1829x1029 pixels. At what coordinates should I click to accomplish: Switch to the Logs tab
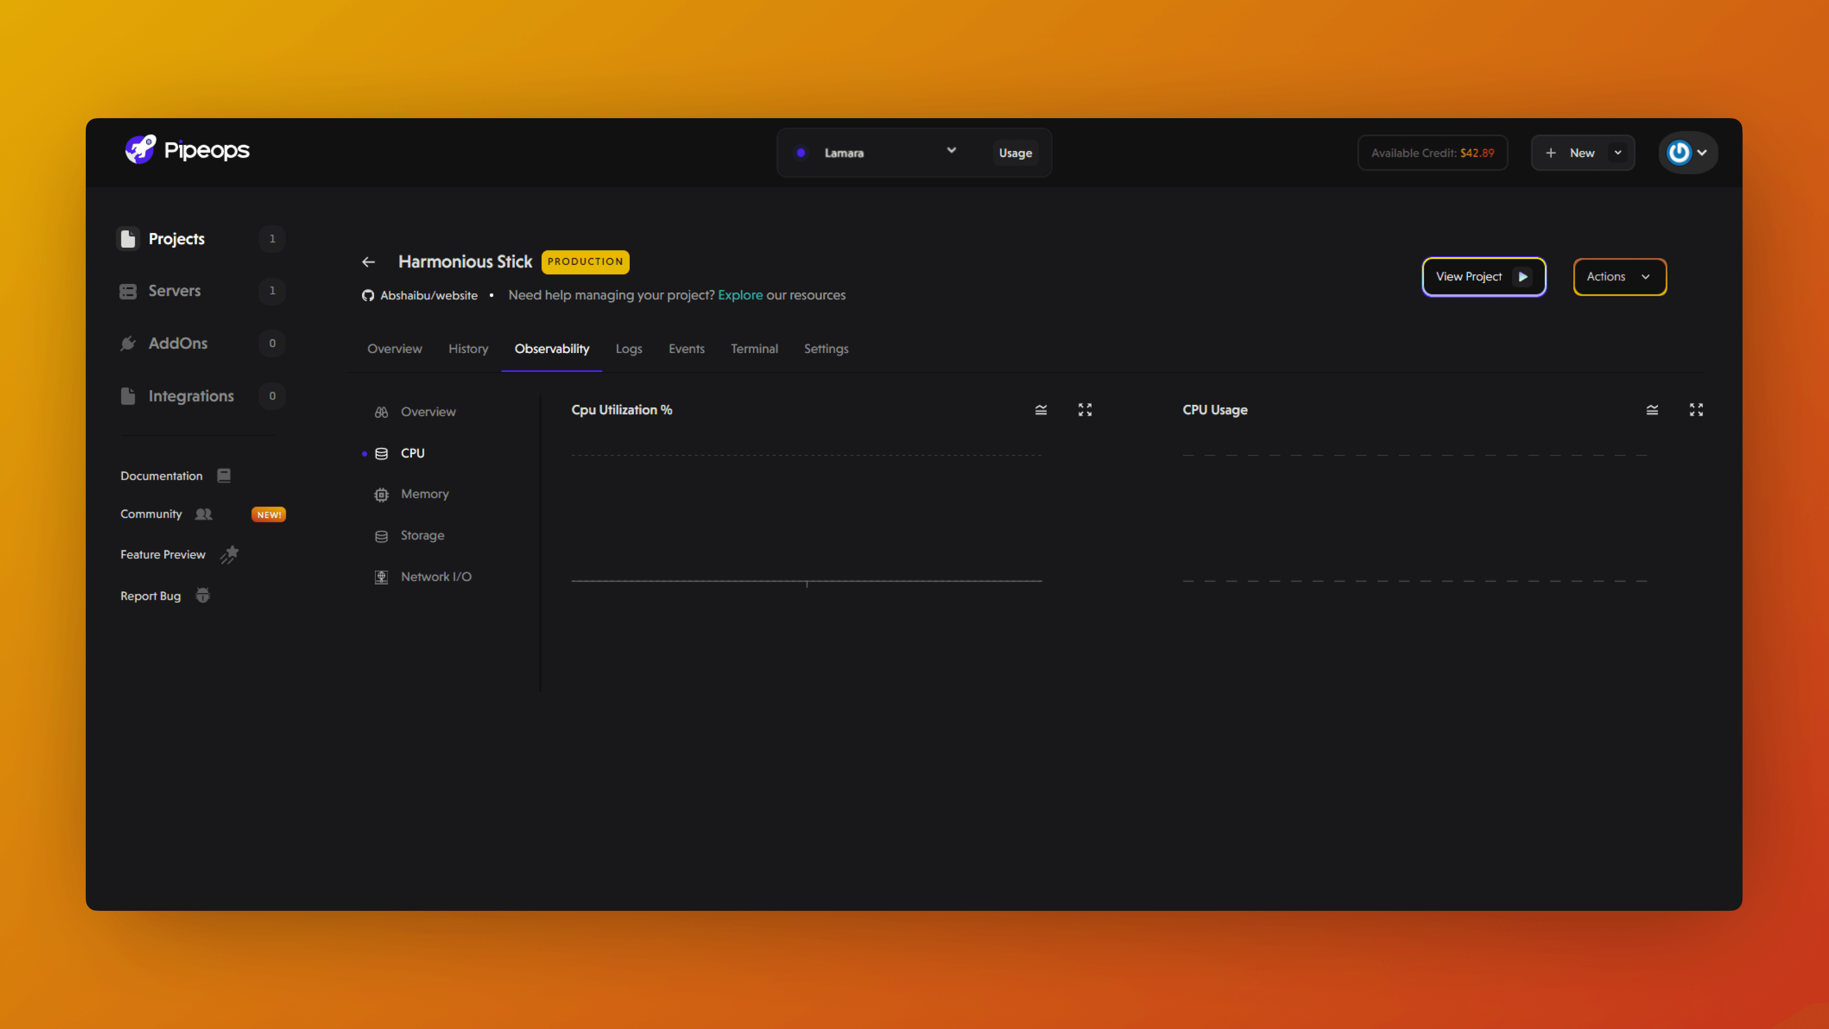coord(629,348)
